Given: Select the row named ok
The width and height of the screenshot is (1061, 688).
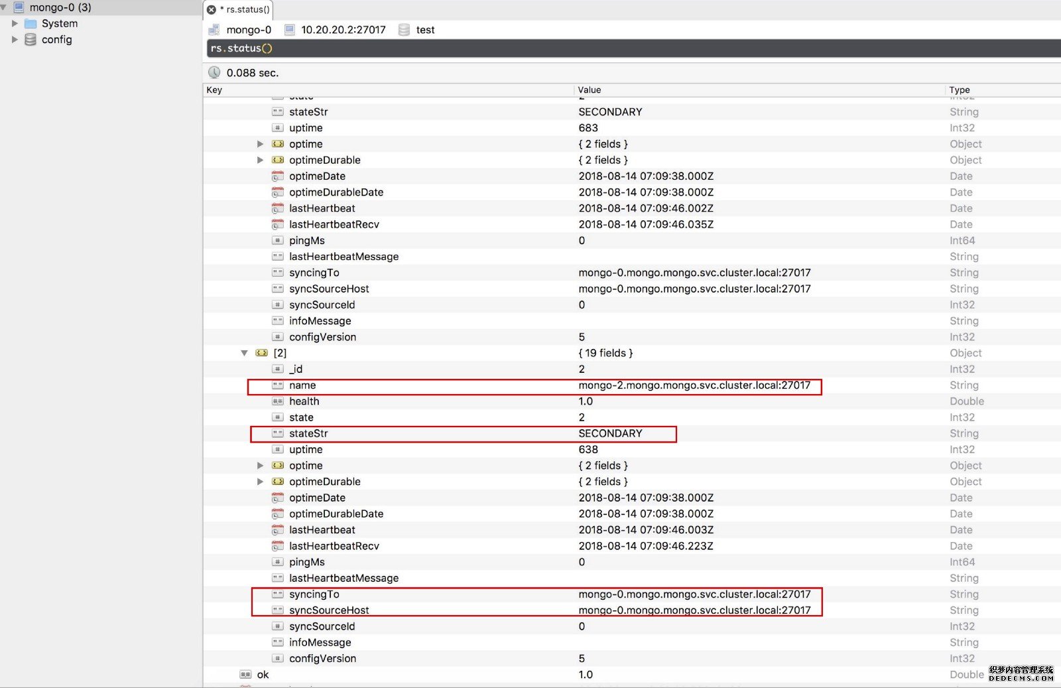Looking at the screenshot, I should point(263,675).
